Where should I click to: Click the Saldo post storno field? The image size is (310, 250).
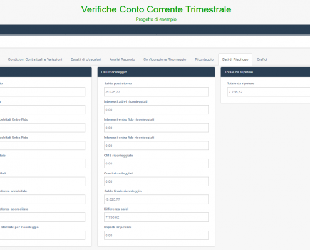tap(156, 92)
